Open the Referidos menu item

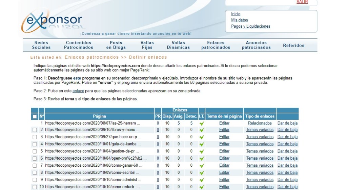click(293, 45)
